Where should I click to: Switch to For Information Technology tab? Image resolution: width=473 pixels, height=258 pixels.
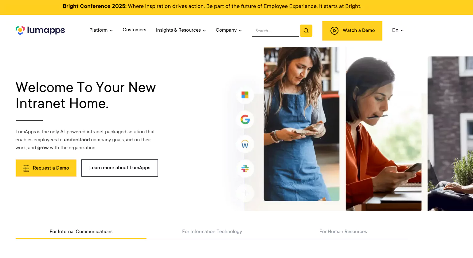click(x=212, y=232)
